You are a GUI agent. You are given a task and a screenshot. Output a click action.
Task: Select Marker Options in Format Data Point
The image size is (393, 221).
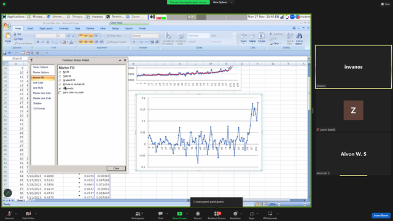coord(41,72)
